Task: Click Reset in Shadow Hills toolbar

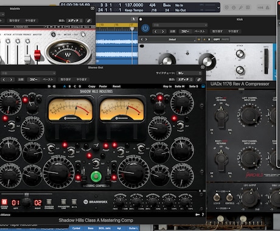Action: pos(116,86)
